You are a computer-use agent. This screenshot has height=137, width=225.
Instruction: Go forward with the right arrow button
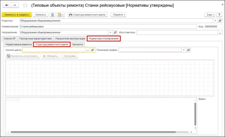coord(15,5)
